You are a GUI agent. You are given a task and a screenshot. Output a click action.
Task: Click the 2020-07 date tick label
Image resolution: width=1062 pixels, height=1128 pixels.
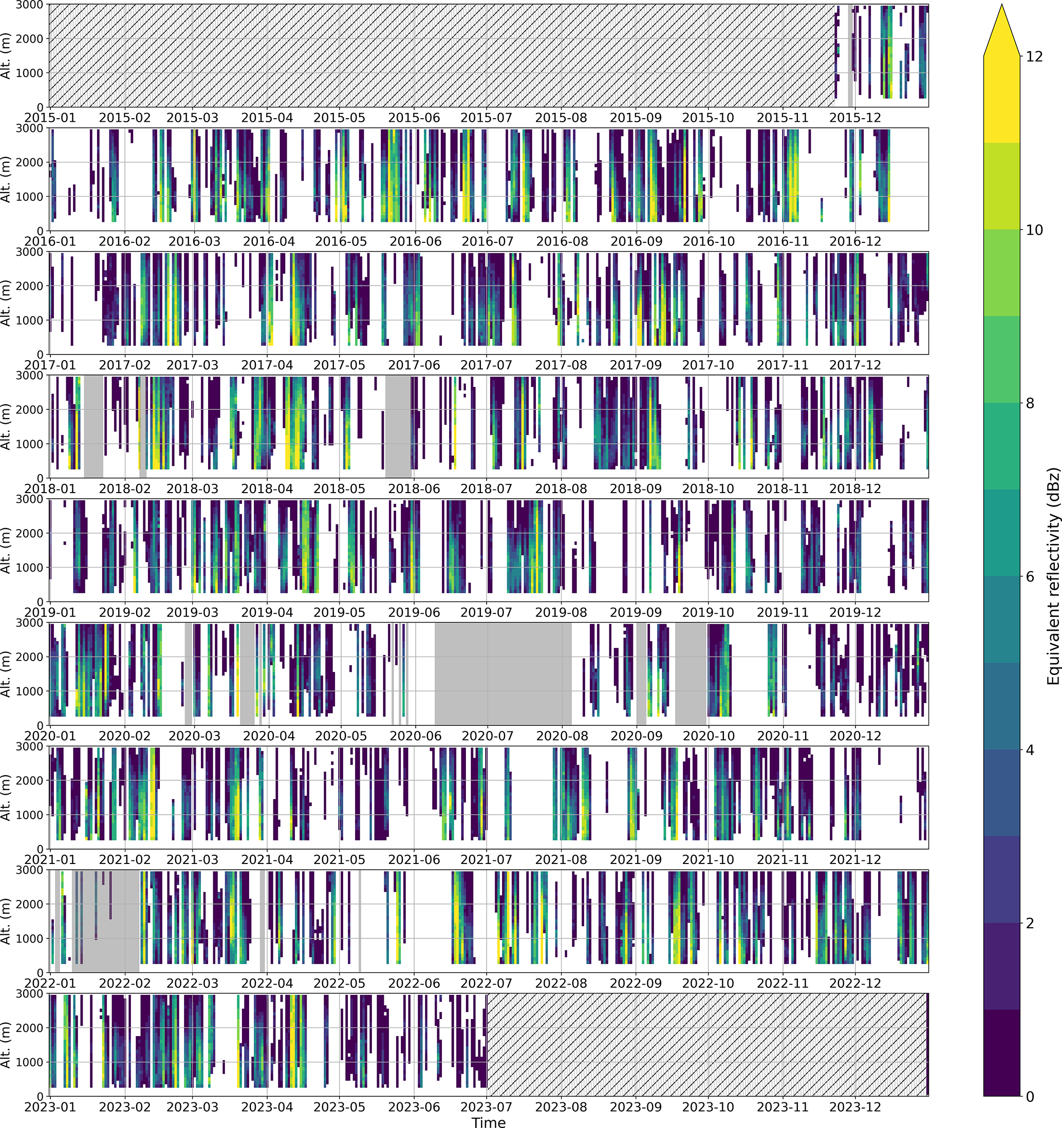[488, 737]
